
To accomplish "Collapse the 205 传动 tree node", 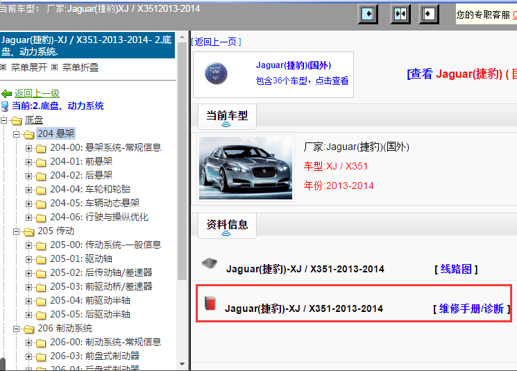I will point(17,231).
